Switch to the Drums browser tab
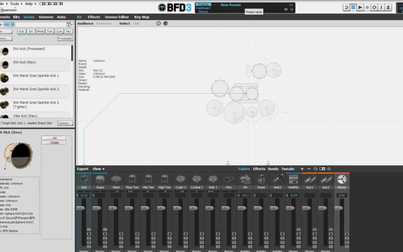The image size is (403, 252). [x=29, y=17]
